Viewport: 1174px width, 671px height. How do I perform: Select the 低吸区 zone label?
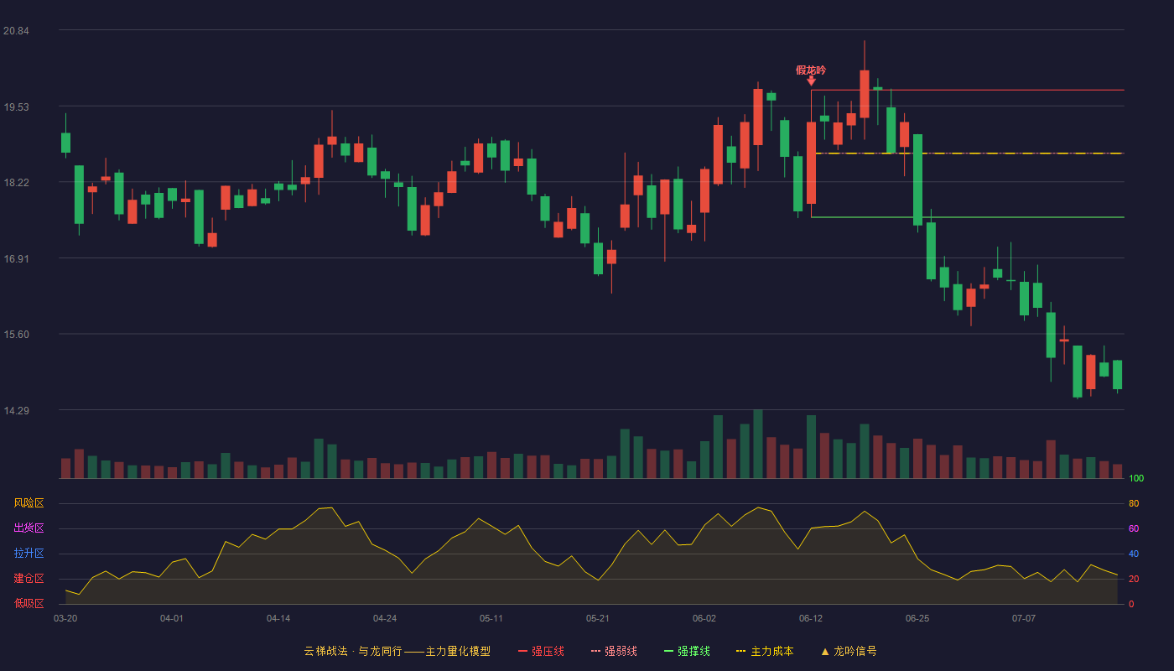29,603
